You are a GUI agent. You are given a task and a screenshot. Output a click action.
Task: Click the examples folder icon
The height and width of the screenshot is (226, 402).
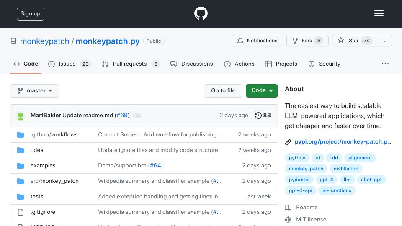click(x=21, y=166)
